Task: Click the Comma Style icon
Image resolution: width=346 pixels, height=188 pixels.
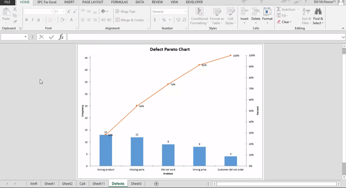Action: (x=170, y=20)
